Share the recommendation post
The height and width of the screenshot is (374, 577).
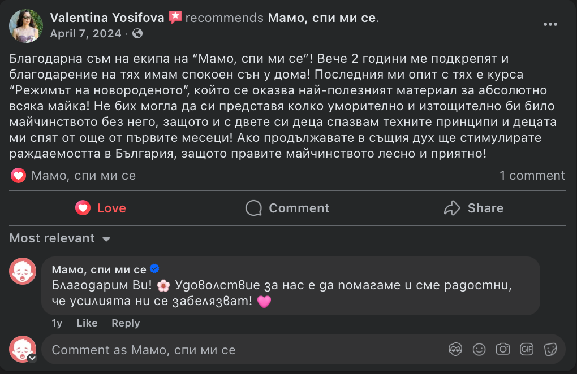pyautogui.click(x=474, y=208)
